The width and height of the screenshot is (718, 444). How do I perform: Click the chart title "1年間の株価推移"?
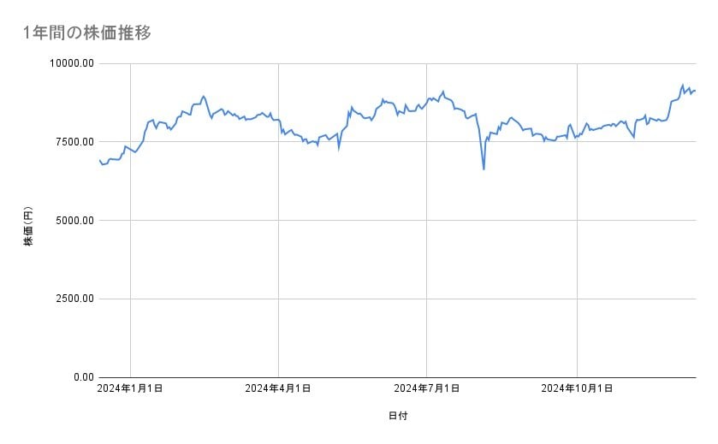click(88, 33)
